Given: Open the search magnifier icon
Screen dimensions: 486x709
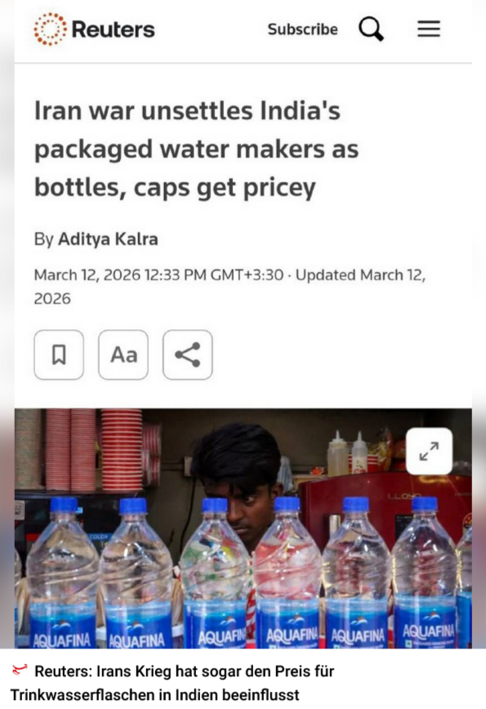Looking at the screenshot, I should [371, 29].
